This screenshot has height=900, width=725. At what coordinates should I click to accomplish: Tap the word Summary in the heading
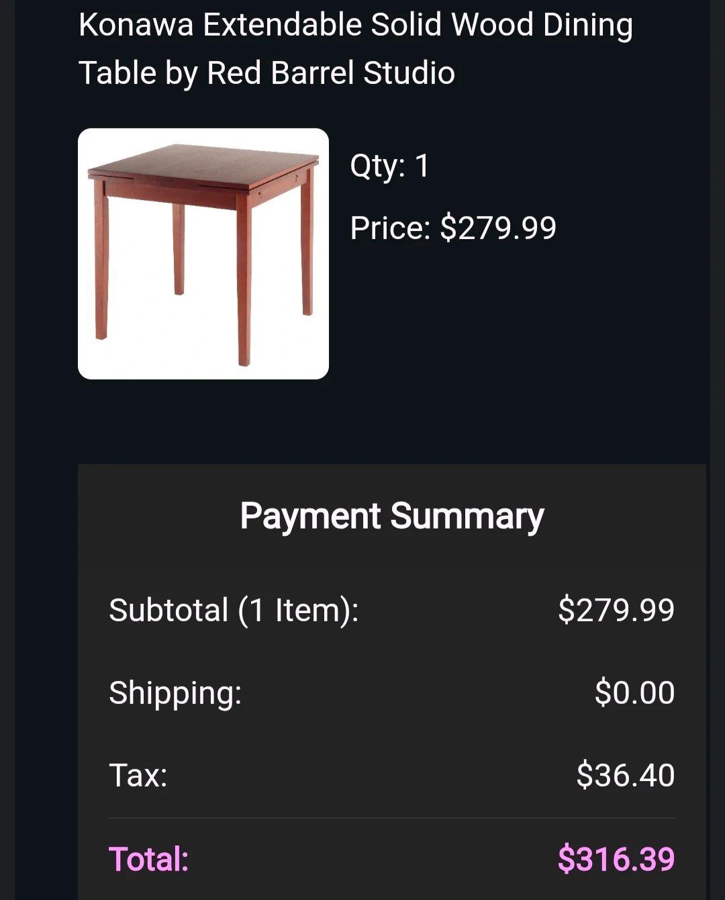click(467, 516)
